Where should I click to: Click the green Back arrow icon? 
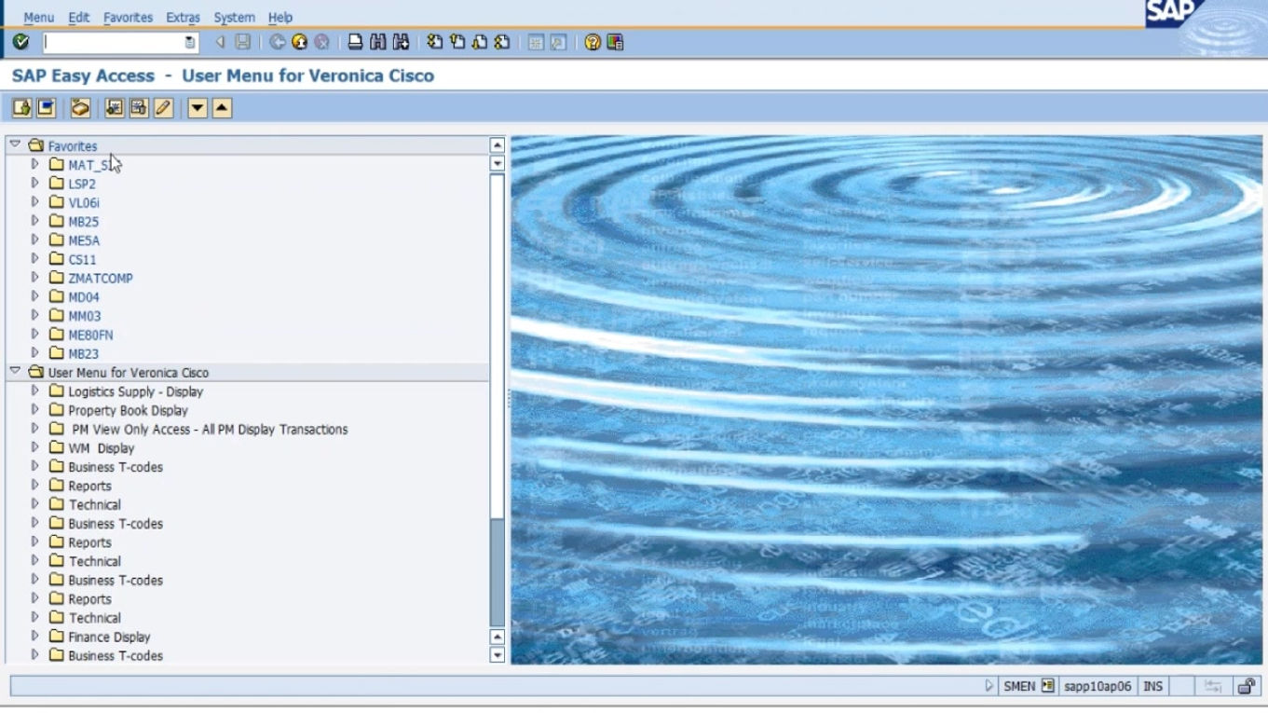(x=278, y=42)
